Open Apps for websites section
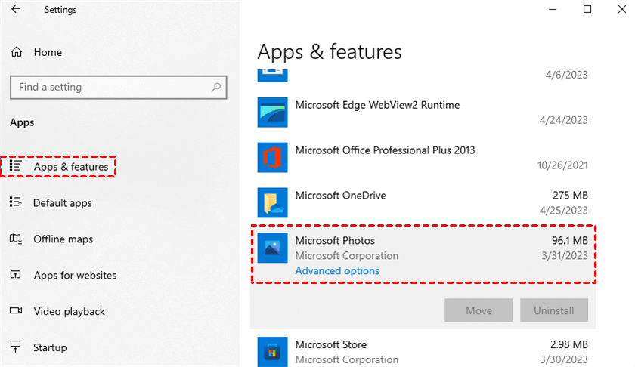Viewport: 635px width, 367px height. [75, 275]
